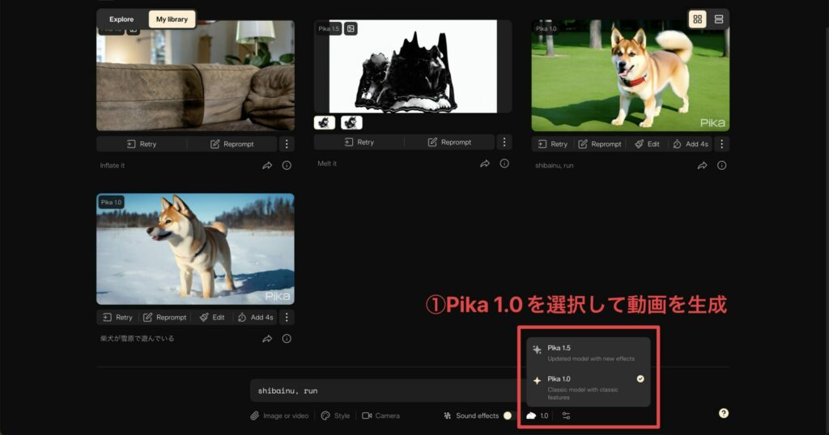Open the help question mark button
The width and height of the screenshot is (829, 435).
[724, 413]
